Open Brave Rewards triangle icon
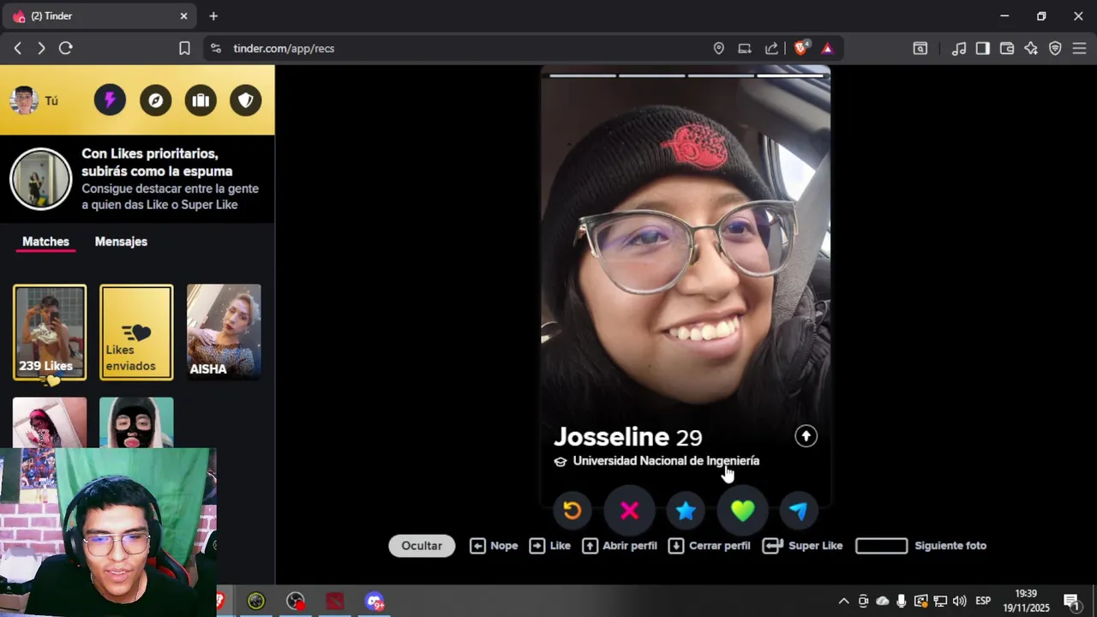The height and width of the screenshot is (617, 1097). 827,49
